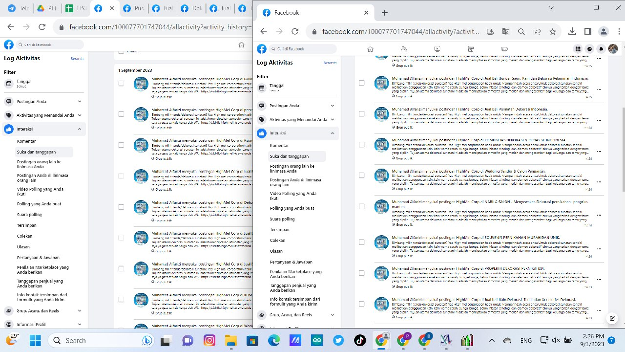Tick checkbox for SOUVENIR PERNIKAHAN MURAH post
This screenshot has width=625, height=352.
(362, 242)
